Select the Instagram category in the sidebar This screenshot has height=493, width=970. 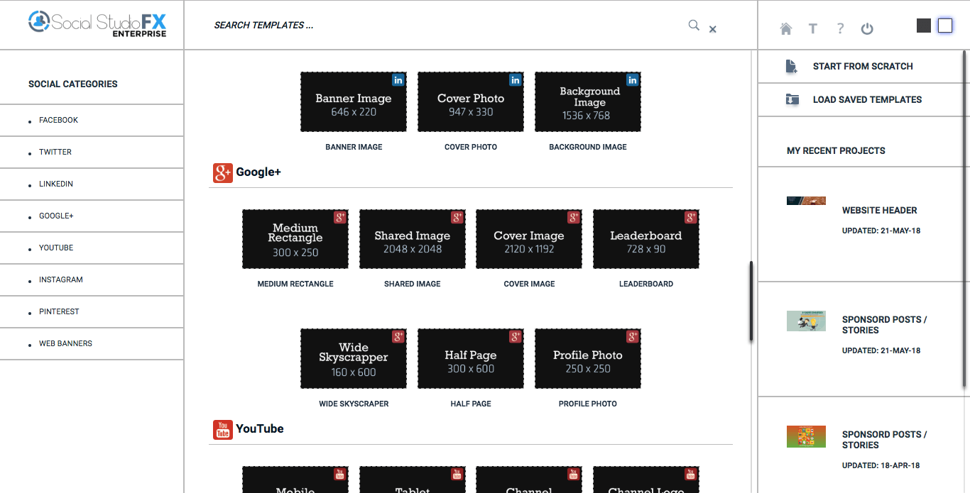92,280
